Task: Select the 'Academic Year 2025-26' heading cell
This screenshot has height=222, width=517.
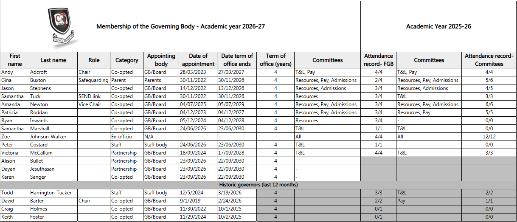Action: tap(438, 26)
